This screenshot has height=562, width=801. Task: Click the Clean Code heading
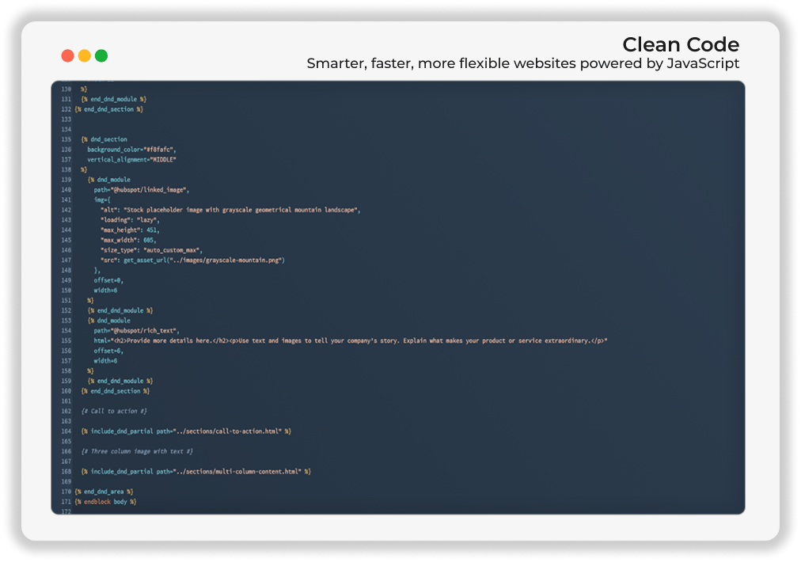(681, 45)
